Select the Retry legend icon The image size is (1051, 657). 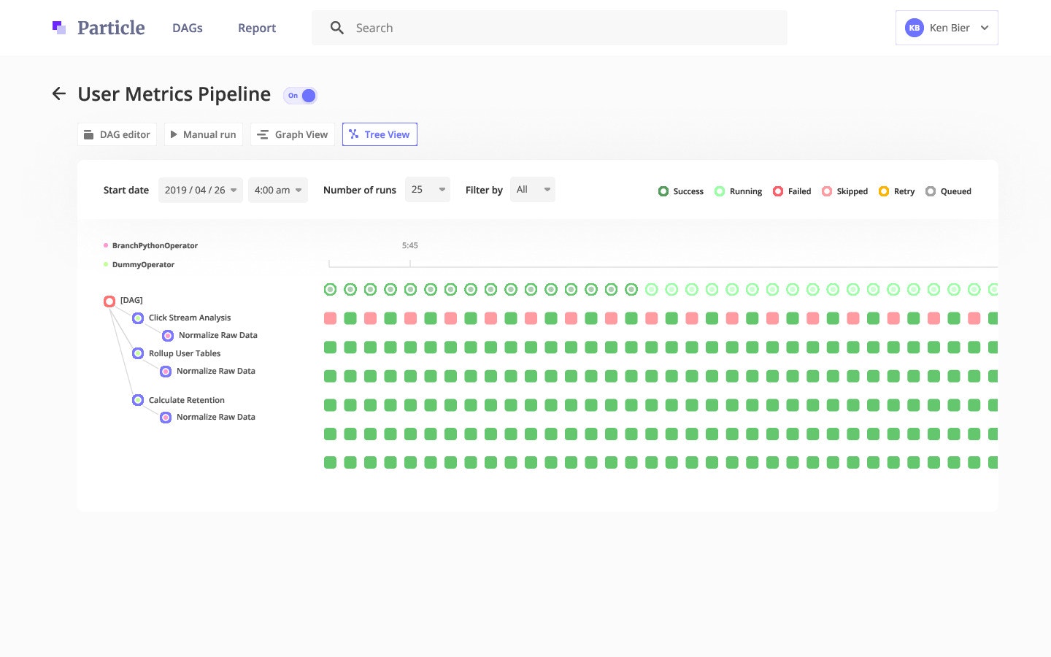pos(883,191)
